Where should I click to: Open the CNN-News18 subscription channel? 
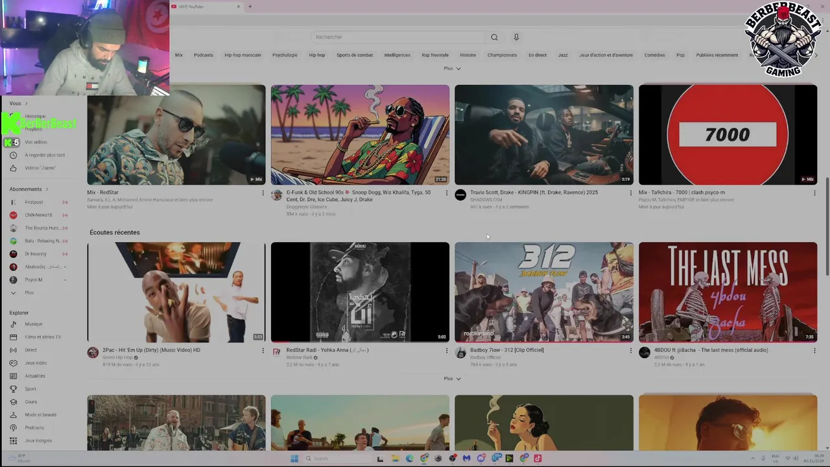coord(38,215)
